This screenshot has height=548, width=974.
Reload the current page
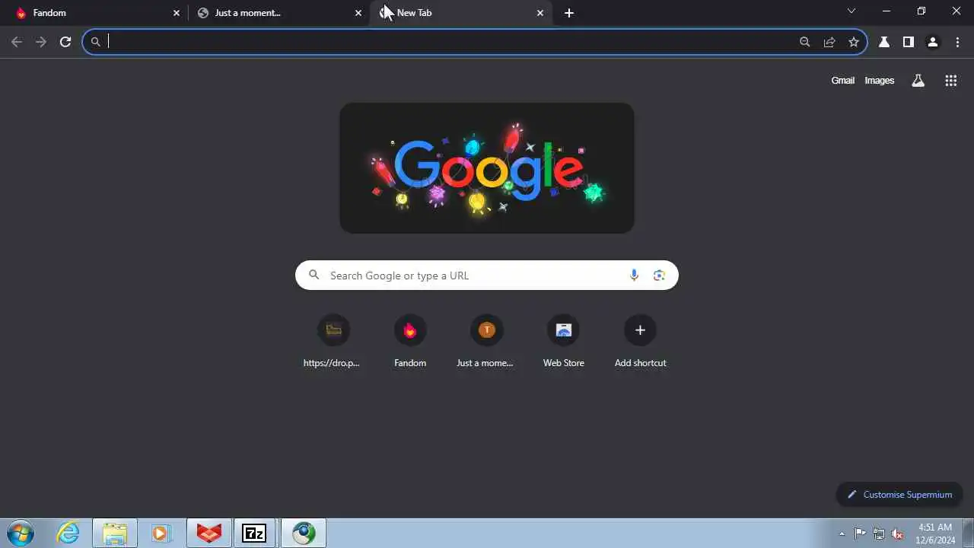[x=65, y=42]
